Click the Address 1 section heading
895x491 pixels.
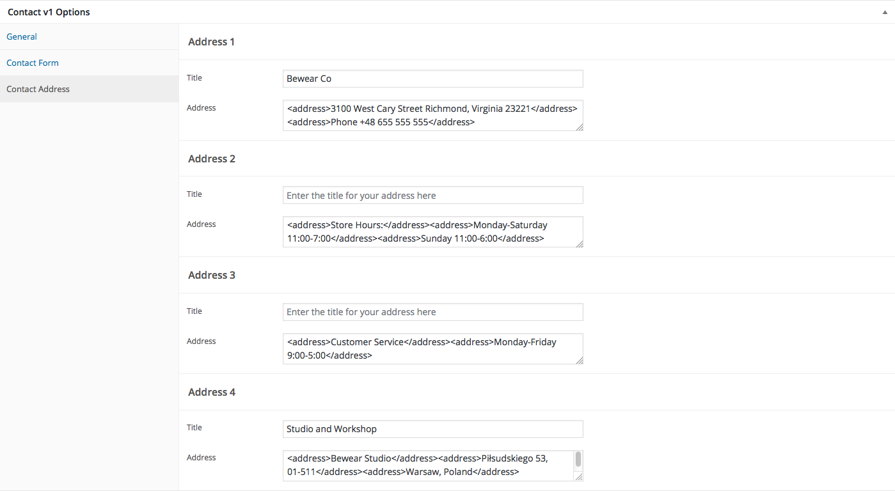(x=212, y=42)
